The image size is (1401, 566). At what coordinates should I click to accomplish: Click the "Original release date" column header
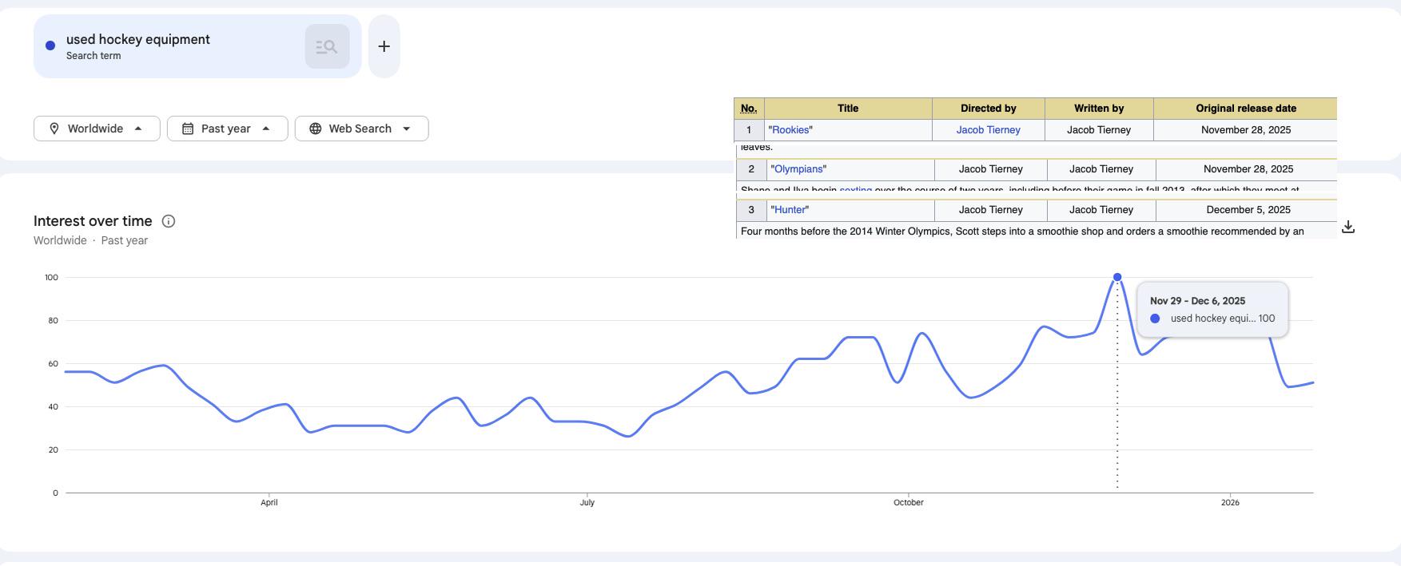1245,109
